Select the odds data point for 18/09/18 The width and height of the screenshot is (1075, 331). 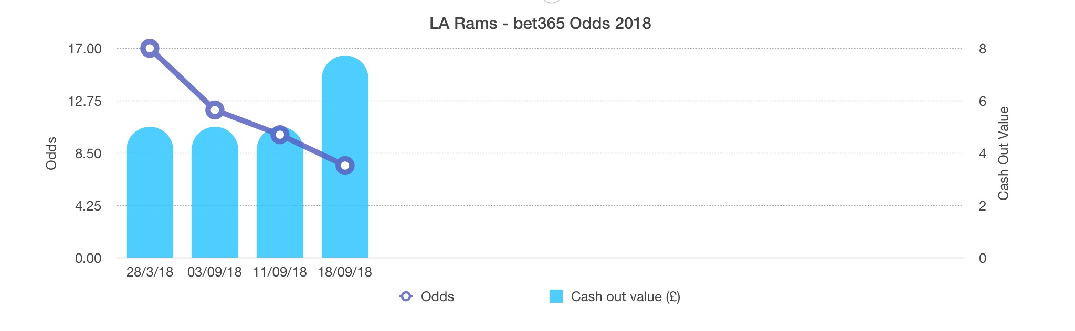tap(345, 165)
